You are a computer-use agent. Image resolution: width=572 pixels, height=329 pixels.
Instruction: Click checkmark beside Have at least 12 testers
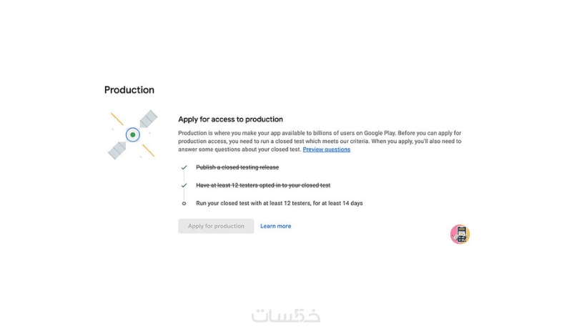tap(184, 185)
